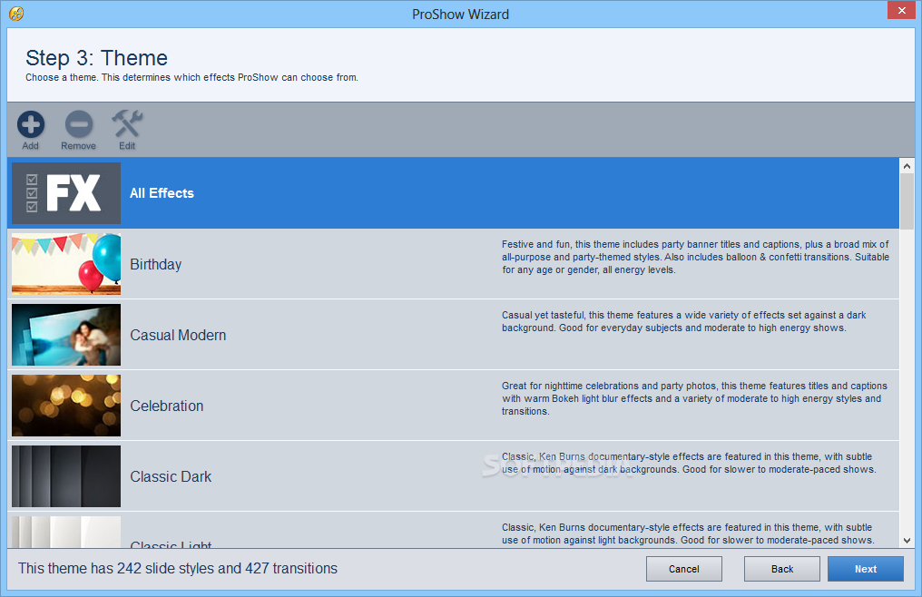The height and width of the screenshot is (597, 922).
Task: Click the Classic Dark description text
Action: [x=689, y=463]
